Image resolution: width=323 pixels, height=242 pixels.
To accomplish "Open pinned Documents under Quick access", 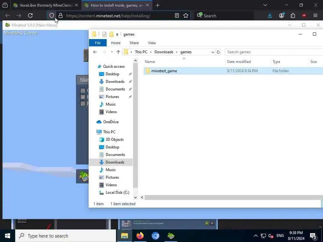I will click(115, 89).
